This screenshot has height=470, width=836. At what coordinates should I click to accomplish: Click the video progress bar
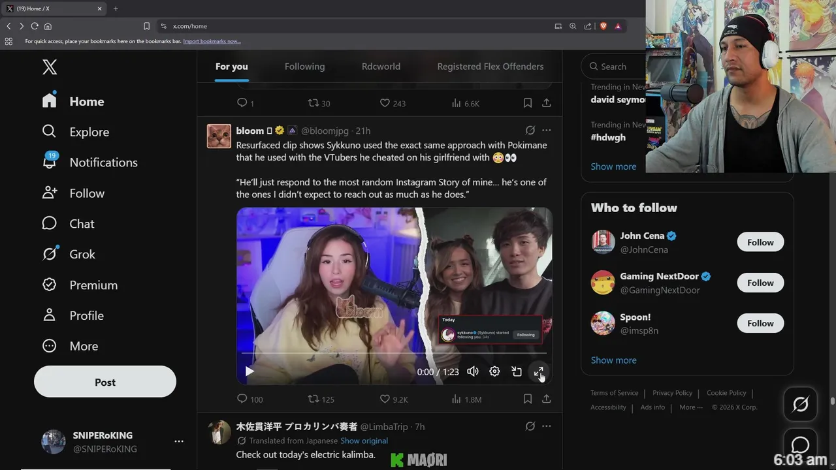pyautogui.click(x=394, y=353)
